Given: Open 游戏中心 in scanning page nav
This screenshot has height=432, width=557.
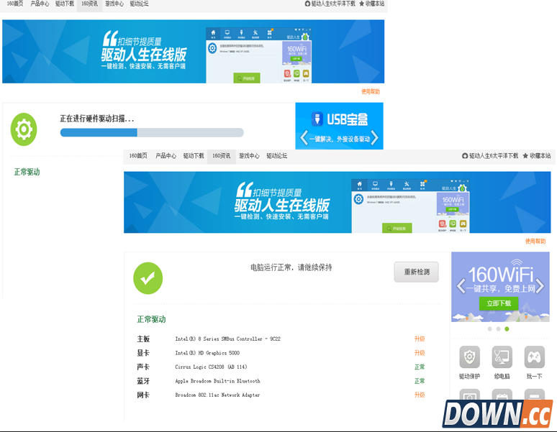Looking at the screenshot, I should pyautogui.click(x=114, y=4).
